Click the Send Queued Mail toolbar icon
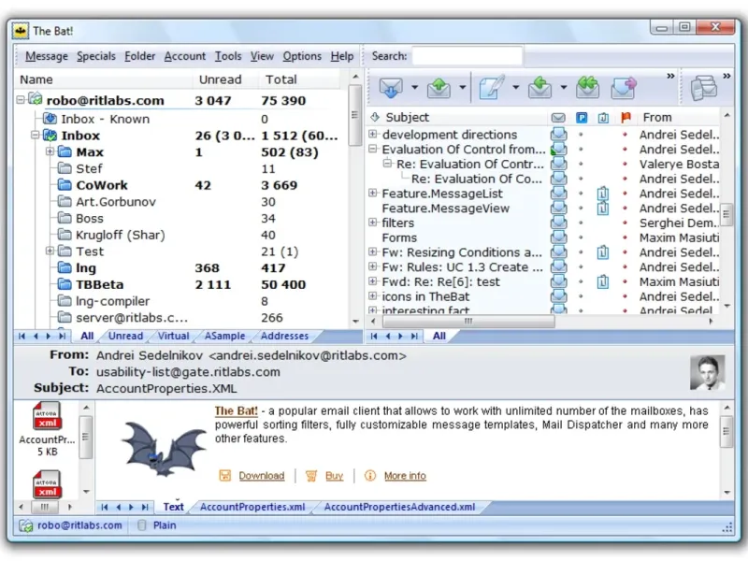 [x=439, y=88]
